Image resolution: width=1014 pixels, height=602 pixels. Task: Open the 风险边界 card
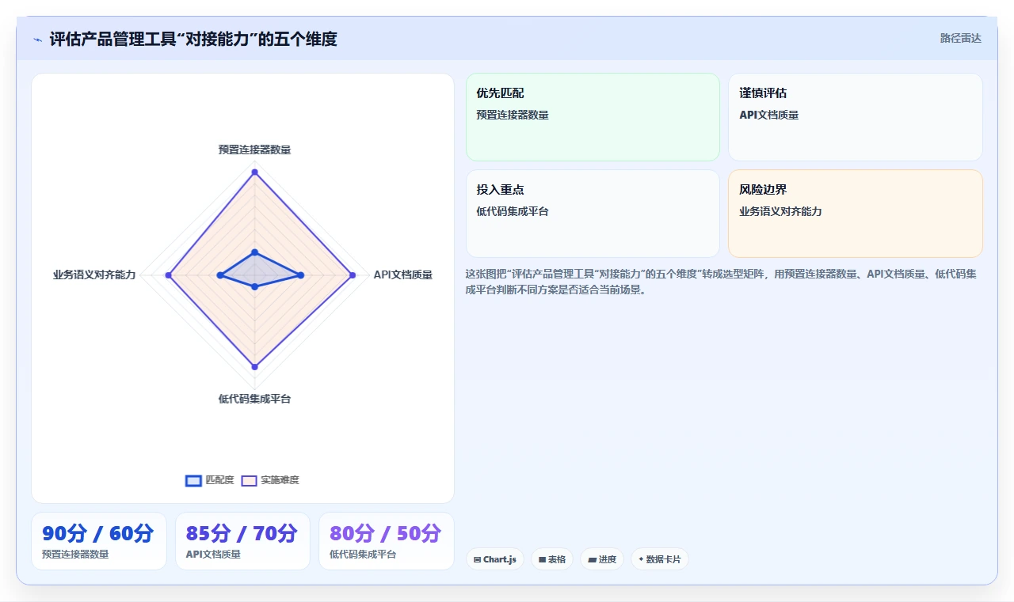856,214
